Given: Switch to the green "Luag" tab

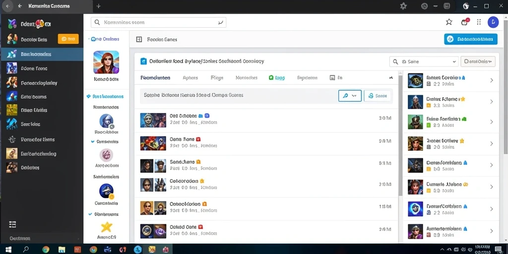Looking at the screenshot, I should click(277, 78).
